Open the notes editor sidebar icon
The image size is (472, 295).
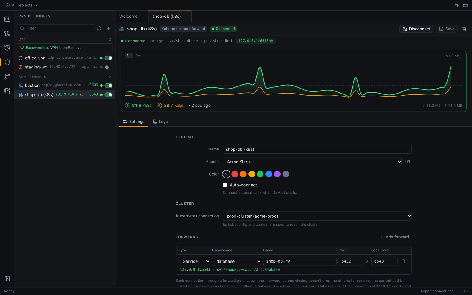[x=7, y=91]
